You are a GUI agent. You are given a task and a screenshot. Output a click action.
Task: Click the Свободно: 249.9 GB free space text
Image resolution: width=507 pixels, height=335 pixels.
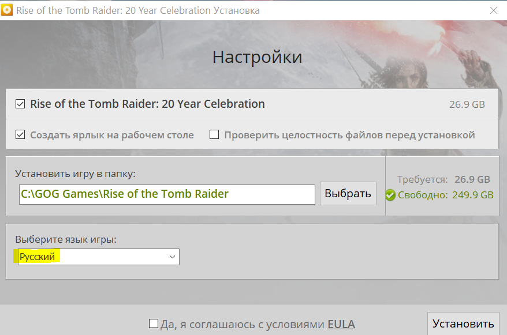445,195
